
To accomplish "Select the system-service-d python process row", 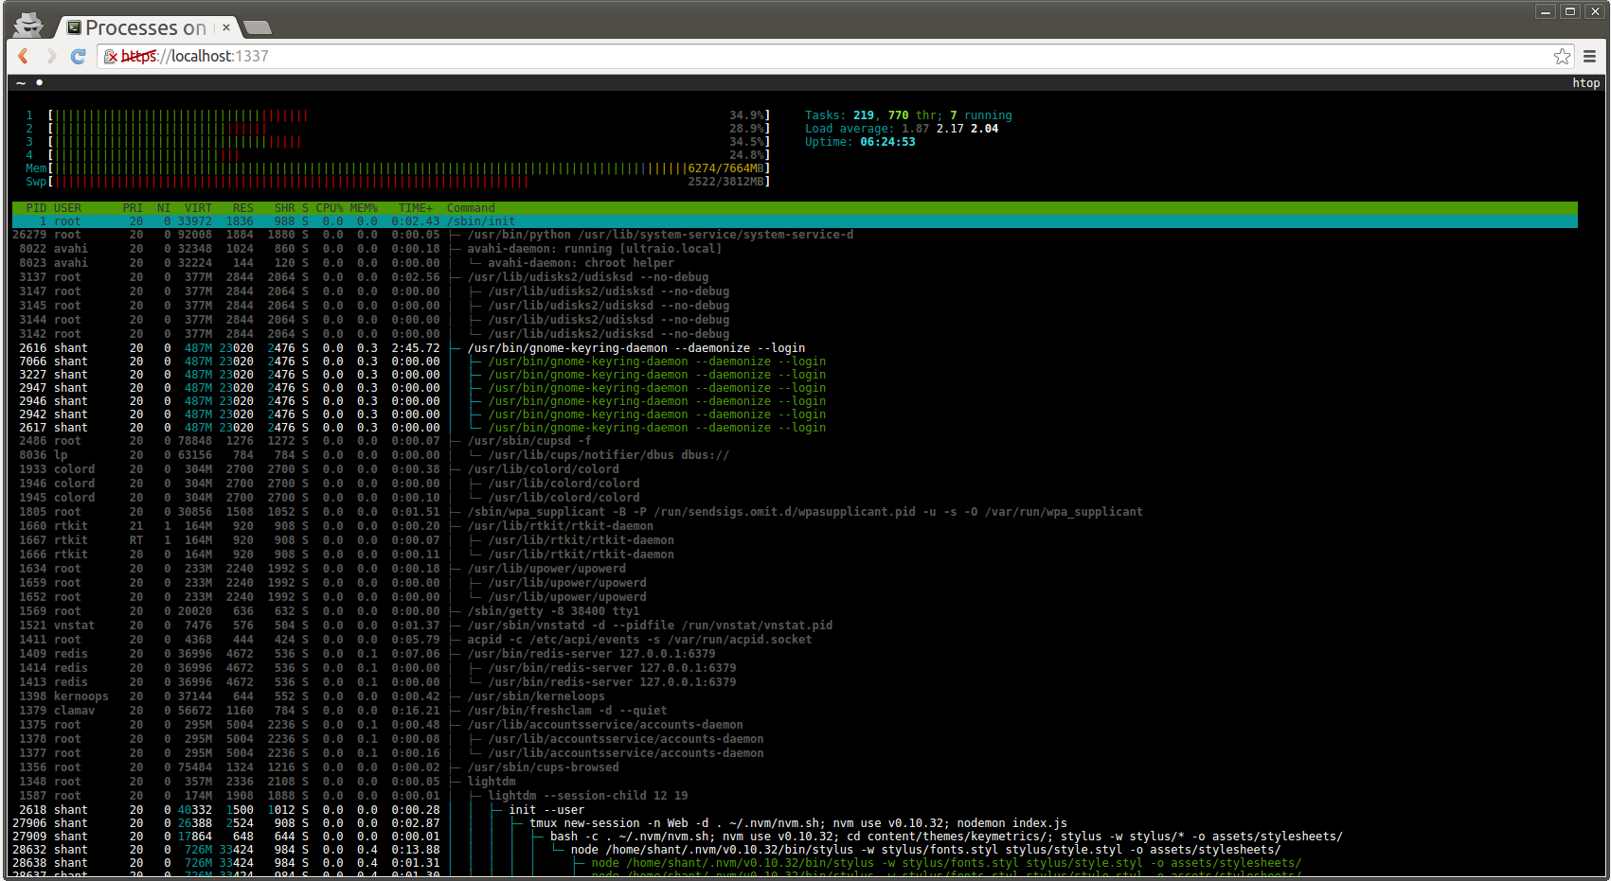I will click(x=795, y=235).
